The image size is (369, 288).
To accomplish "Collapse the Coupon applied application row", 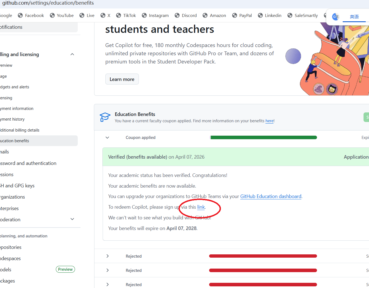I will point(107,138).
